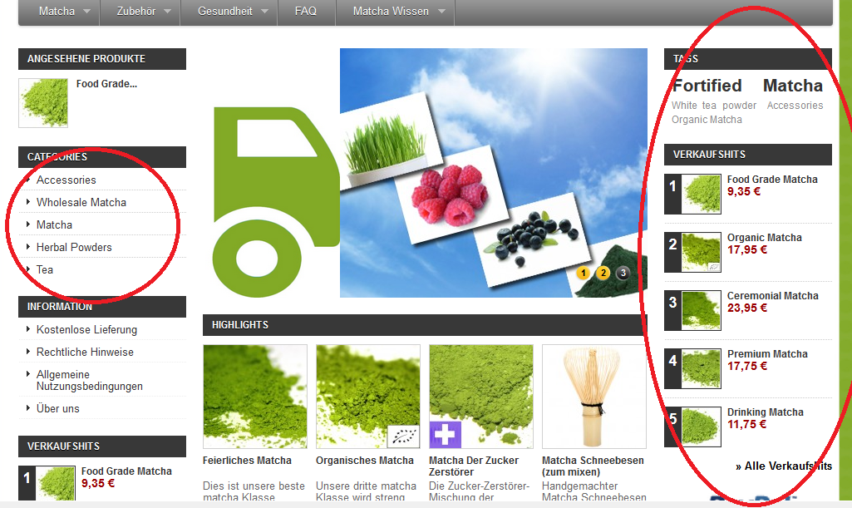Open Drinking Matcha bestseller link
The height and width of the screenshot is (508, 852).
(765, 412)
